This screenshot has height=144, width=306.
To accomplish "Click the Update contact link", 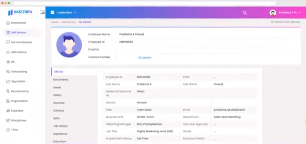I will pos(145,58).
